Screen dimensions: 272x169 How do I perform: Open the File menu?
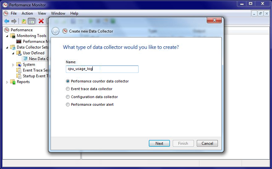[x=14, y=14]
